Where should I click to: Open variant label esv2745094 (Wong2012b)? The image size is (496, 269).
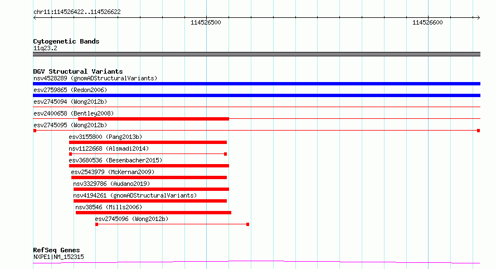[70, 102]
